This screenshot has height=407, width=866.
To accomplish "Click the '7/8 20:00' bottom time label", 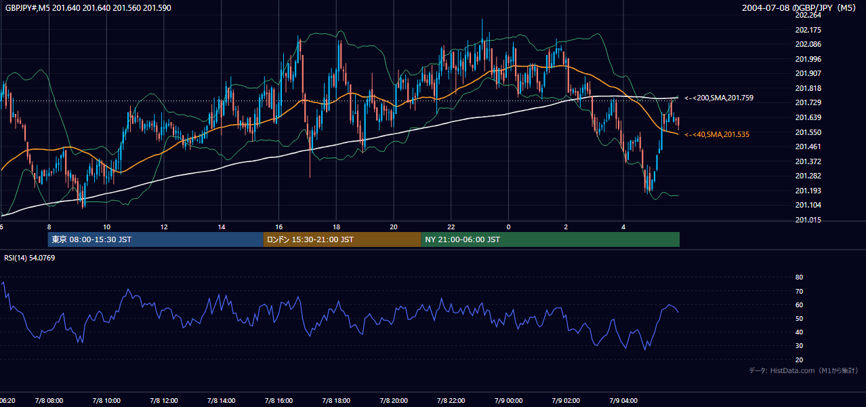I will click(394, 401).
